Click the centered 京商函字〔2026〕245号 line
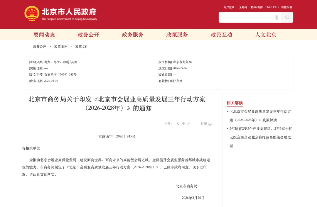Image resolution: width=317 pixels, height=207 pixels. [x=117, y=137]
